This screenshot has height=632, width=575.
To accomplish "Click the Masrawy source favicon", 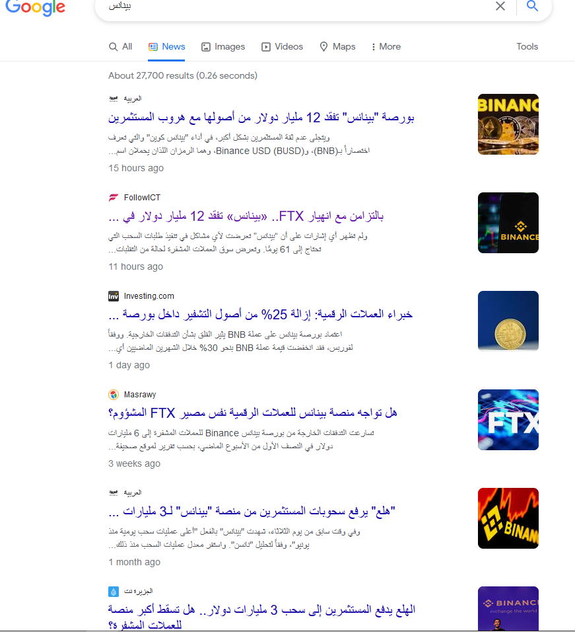I will point(114,395).
